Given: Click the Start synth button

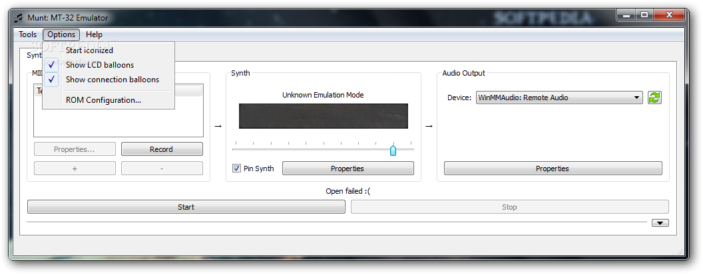Looking at the screenshot, I should tap(186, 207).
